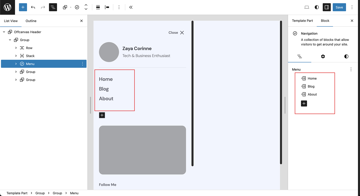This screenshot has width=360, height=196.
Task: Switch to the Outline tab
Action: tap(31, 21)
